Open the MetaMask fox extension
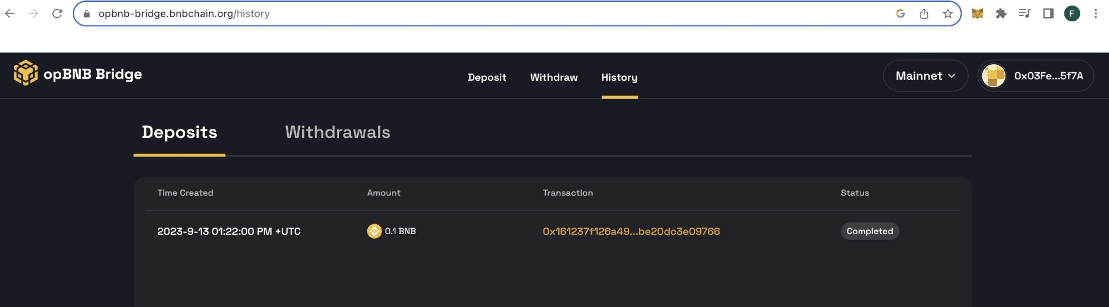The height and width of the screenshot is (307, 1109). pyautogui.click(x=977, y=14)
